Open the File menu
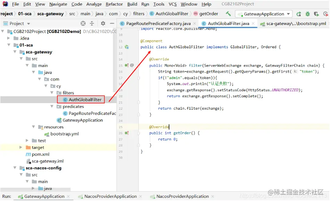 point(15,4)
